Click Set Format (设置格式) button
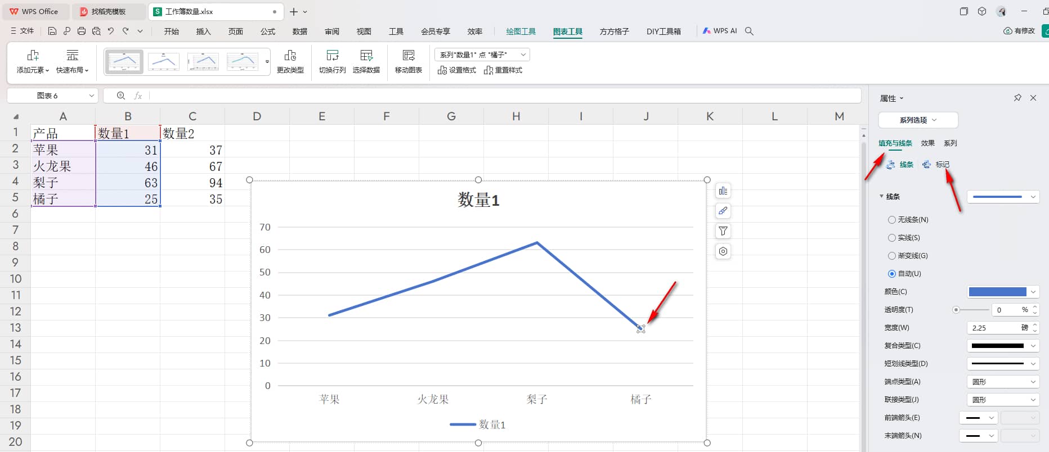1049x452 pixels. click(x=456, y=70)
